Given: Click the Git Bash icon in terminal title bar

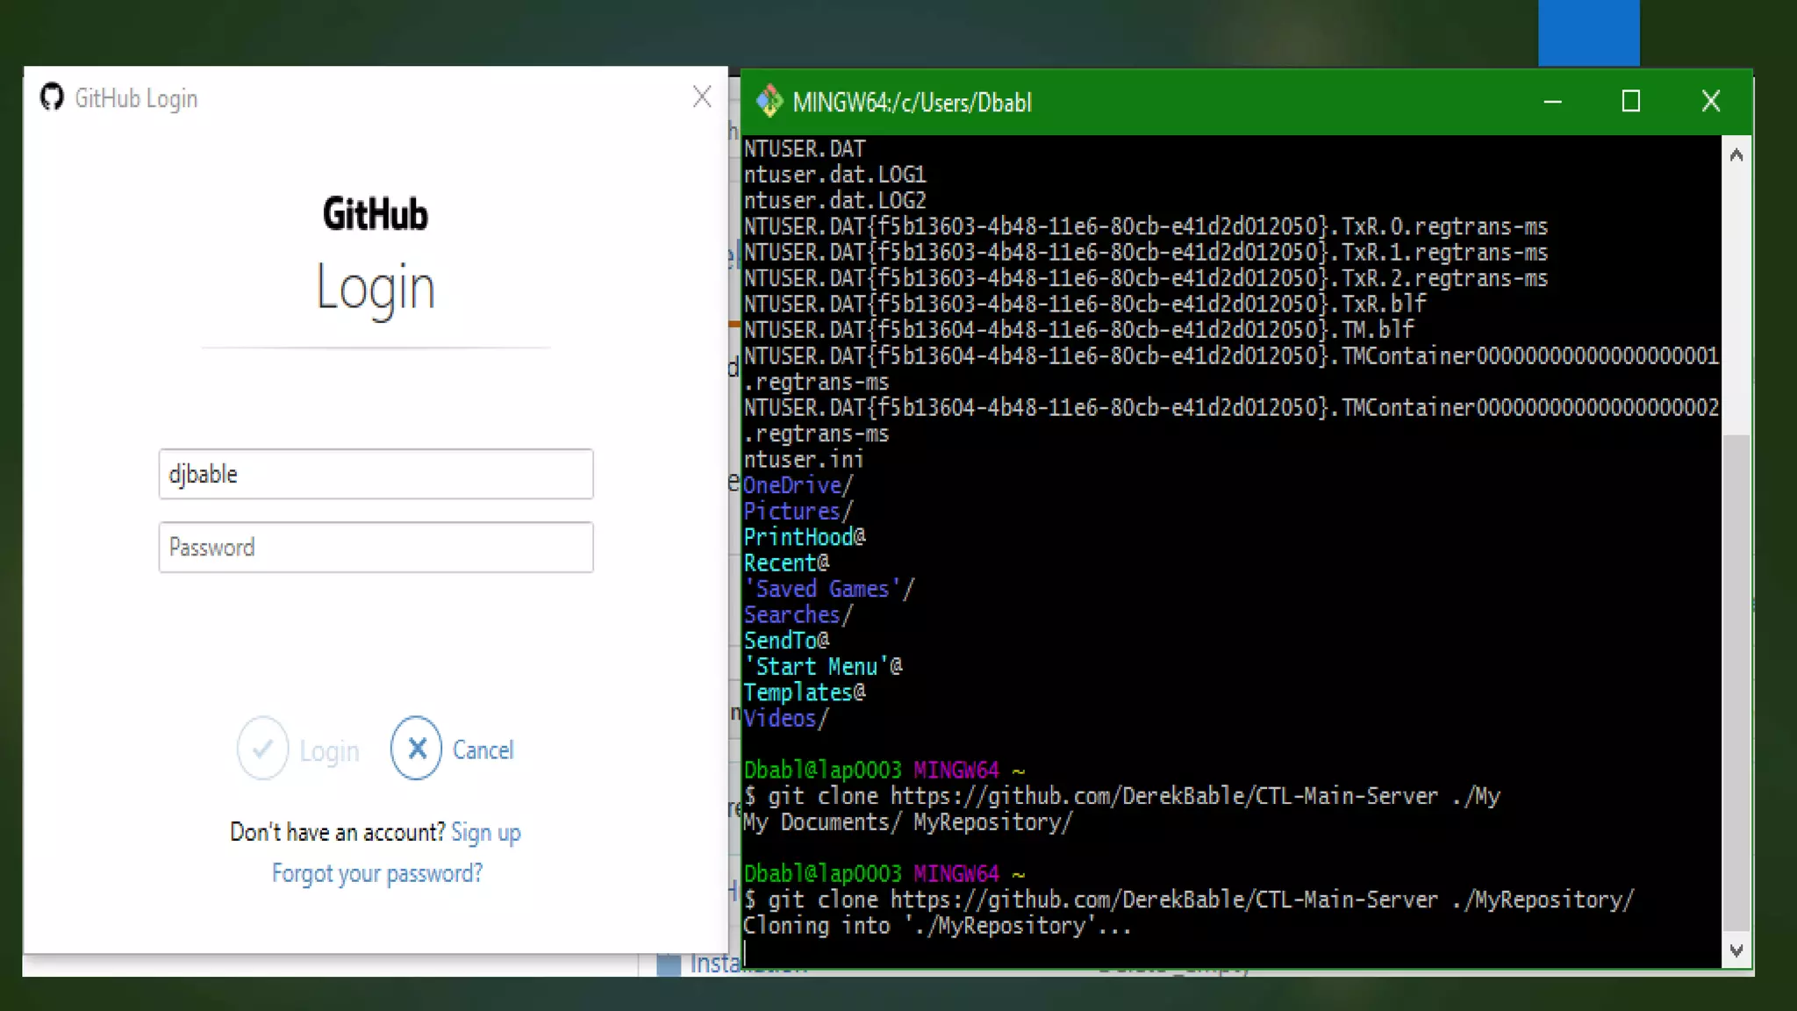Looking at the screenshot, I should click(x=769, y=102).
